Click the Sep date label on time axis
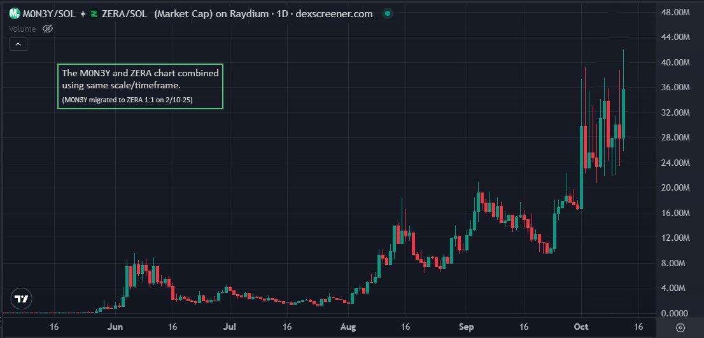The image size is (704, 338). 467,327
